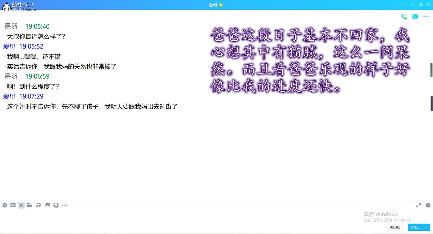Select the scissors screenshot tool
This screenshot has height=234, width=433.
21,205
